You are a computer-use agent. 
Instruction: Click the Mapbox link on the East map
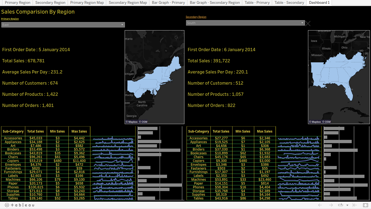coord(132,122)
